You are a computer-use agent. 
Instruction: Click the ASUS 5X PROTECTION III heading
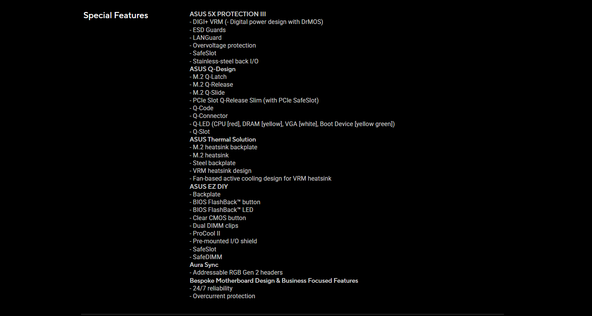(227, 14)
